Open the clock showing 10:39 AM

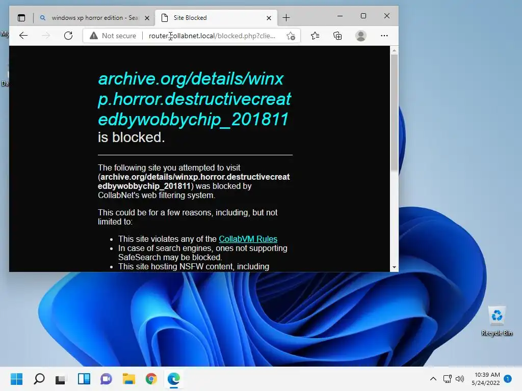486,379
